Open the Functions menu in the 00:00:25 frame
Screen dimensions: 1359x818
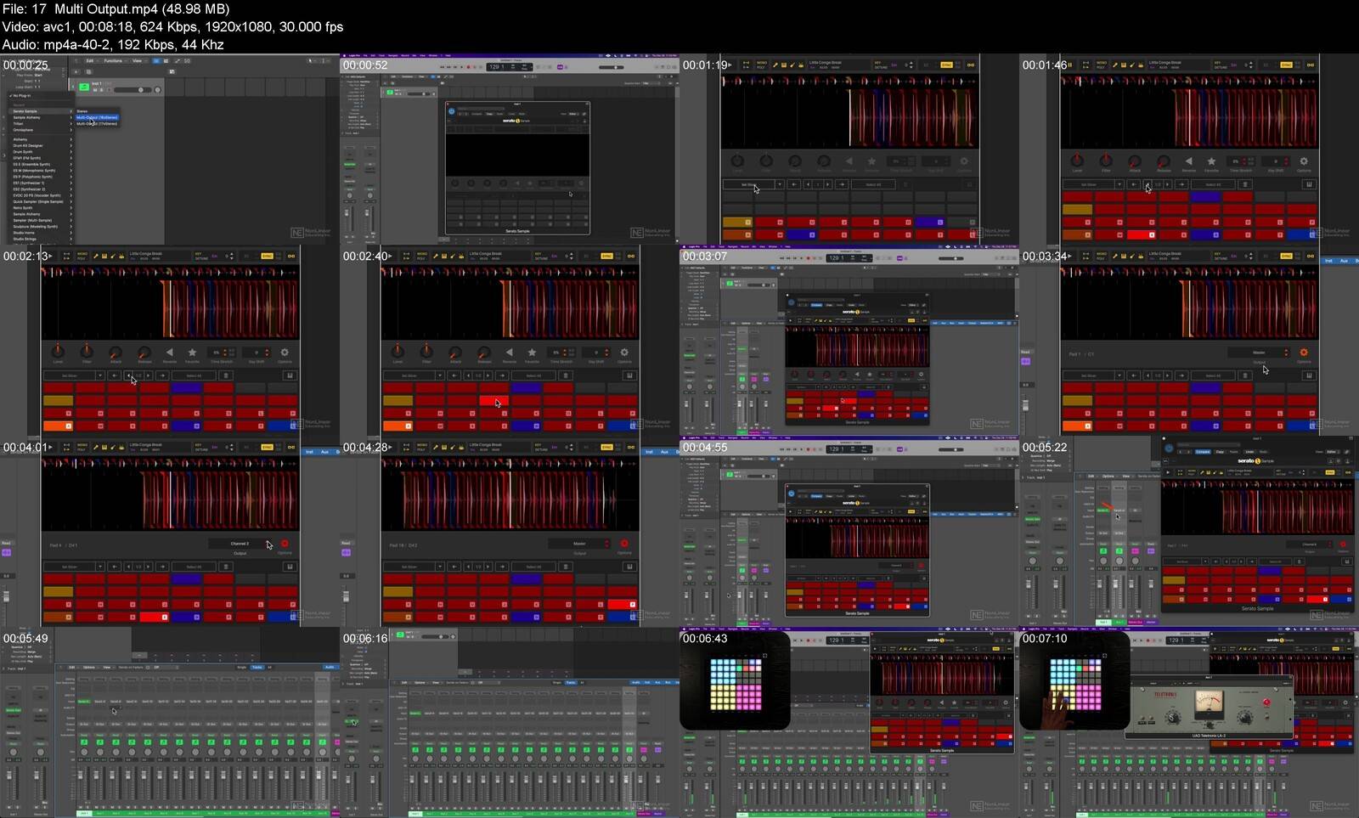112,61
